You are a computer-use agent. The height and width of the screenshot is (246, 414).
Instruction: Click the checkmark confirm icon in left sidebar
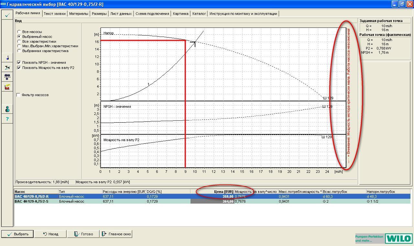[x=7, y=15]
